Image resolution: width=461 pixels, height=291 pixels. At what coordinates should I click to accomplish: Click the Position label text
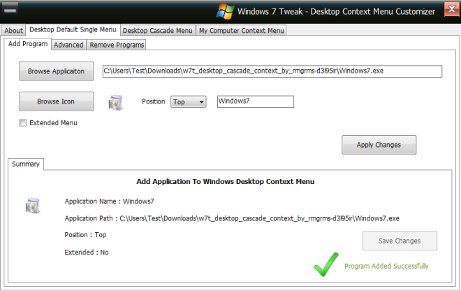point(154,101)
